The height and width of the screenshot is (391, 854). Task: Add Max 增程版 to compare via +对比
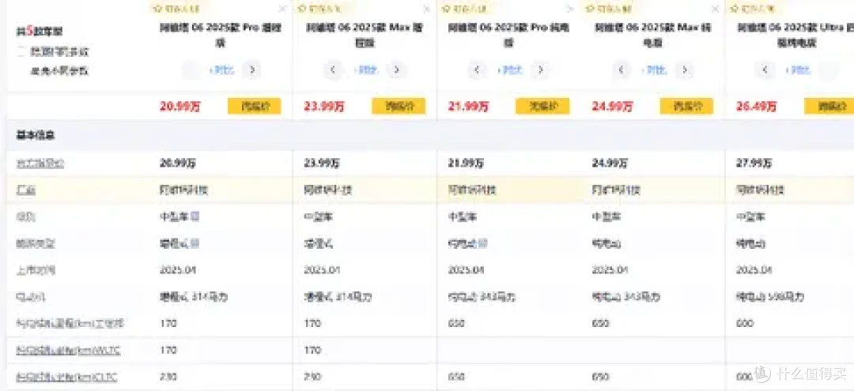tap(365, 70)
